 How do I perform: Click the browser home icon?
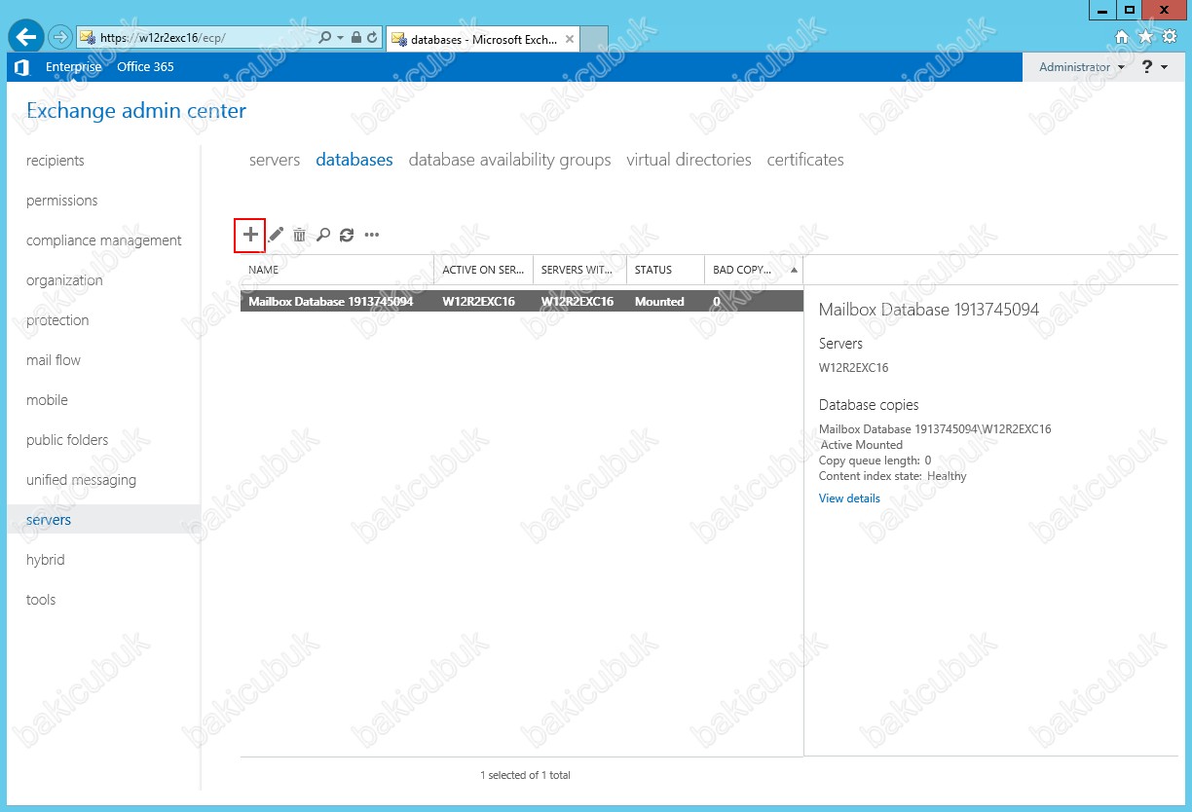pos(1122,37)
